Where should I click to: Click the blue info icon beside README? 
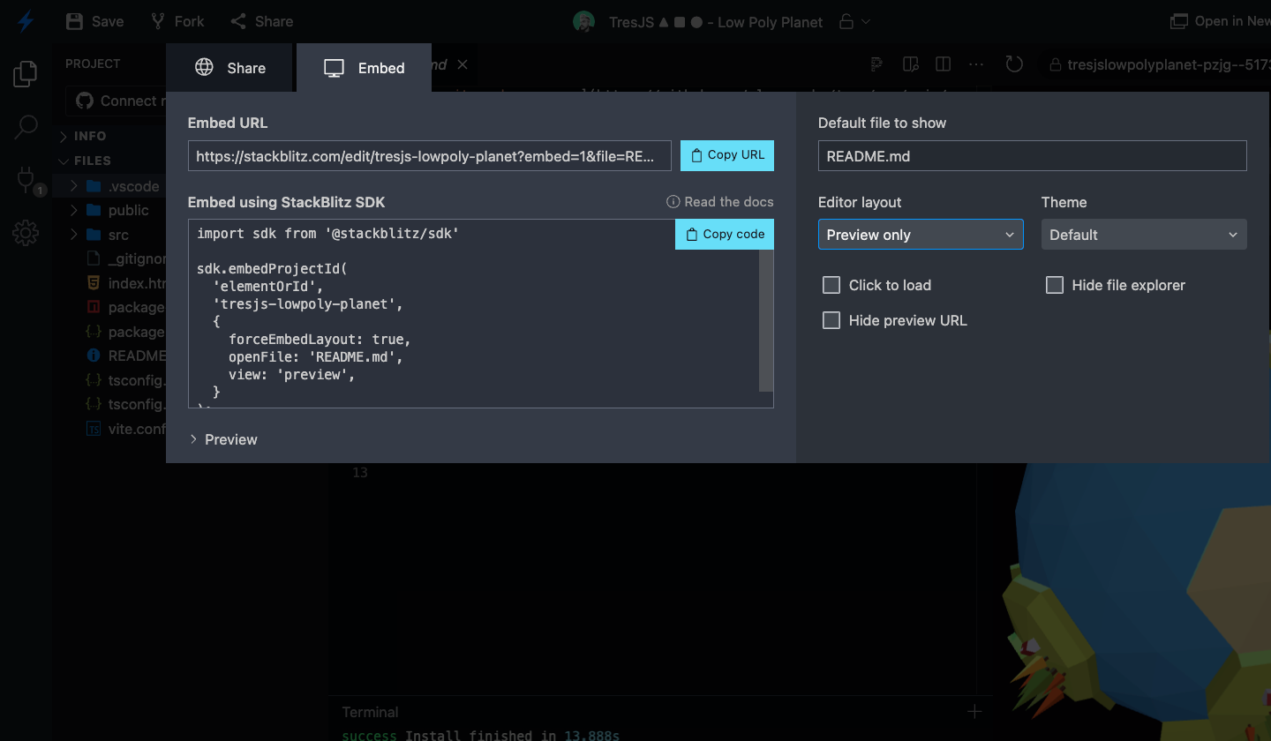pos(93,356)
